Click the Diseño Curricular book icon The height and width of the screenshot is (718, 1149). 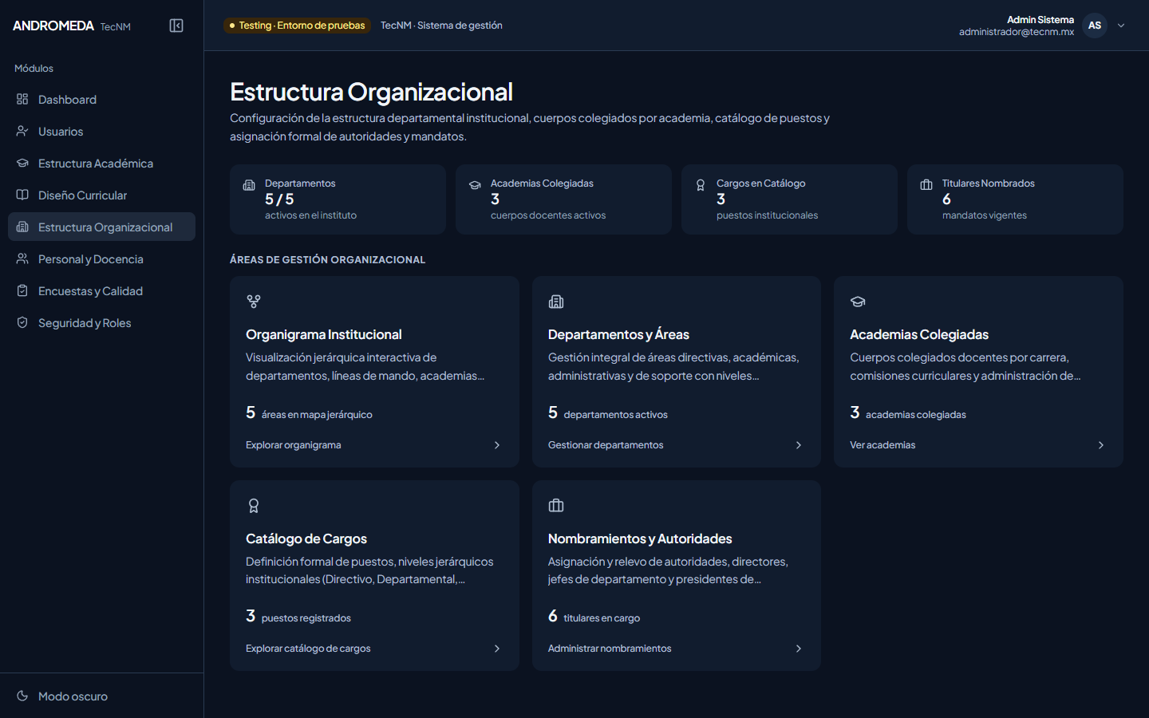[22, 195]
